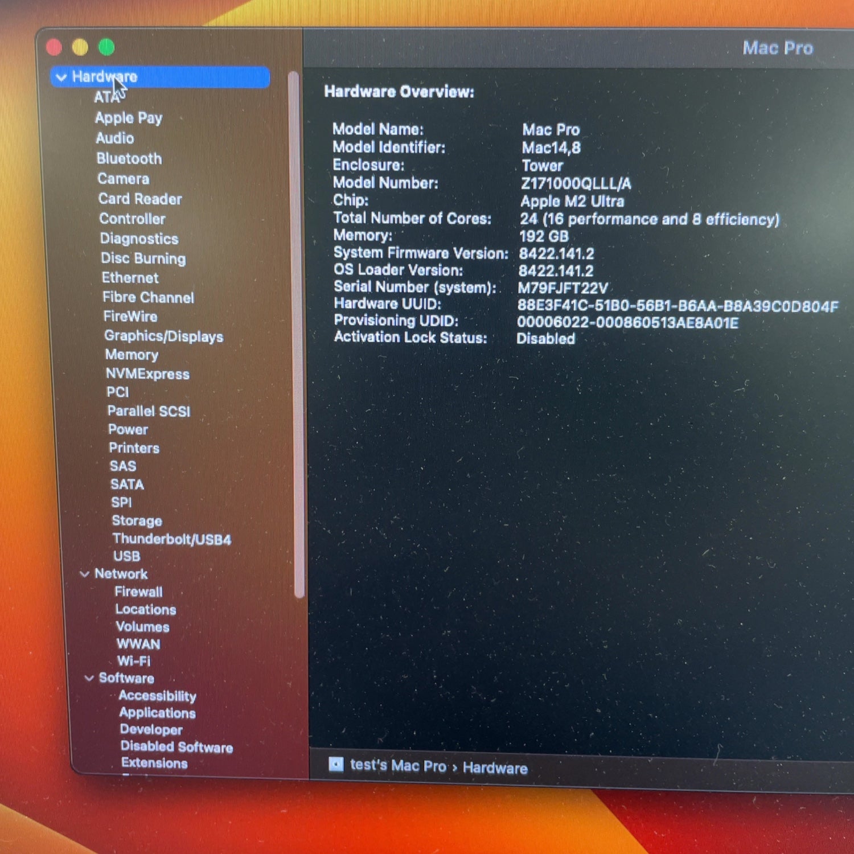Viewport: 854px width, 854px height.
Task: Select Graphics/Displays in the sidebar
Action: [163, 336]
